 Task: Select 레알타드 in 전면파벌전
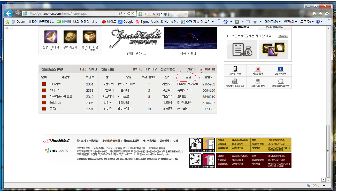coord(193,69)
